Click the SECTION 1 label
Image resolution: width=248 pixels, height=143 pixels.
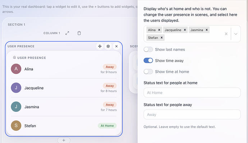pyautogui.click(x=17, y=25)
